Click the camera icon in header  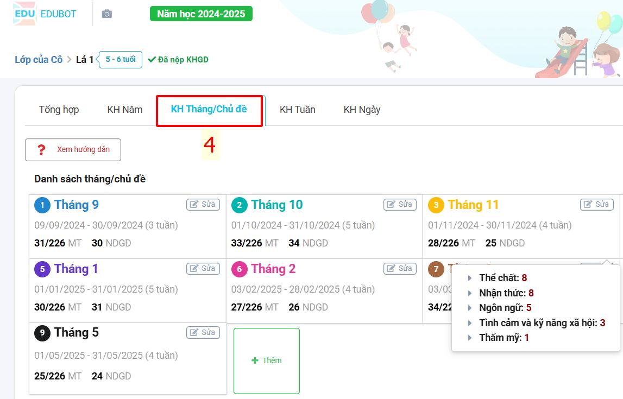pyautogui.click(x=107, y=14)
